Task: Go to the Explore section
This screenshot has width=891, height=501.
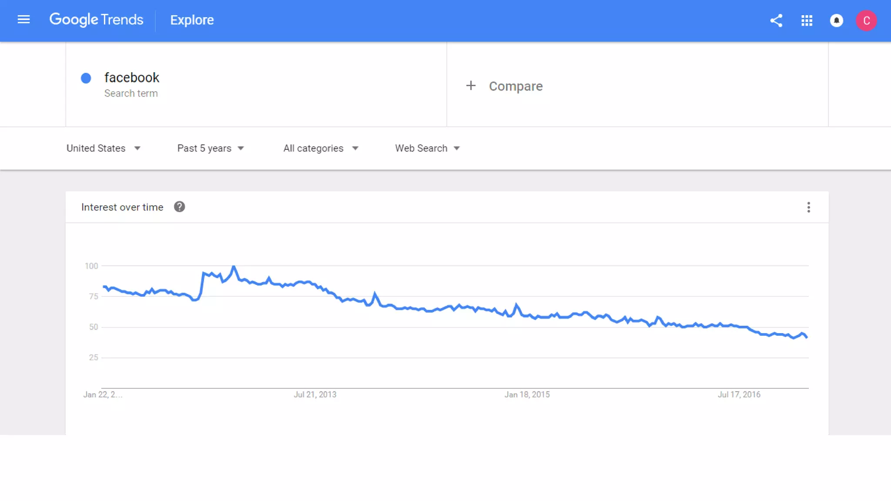Action: coord(192,20)
